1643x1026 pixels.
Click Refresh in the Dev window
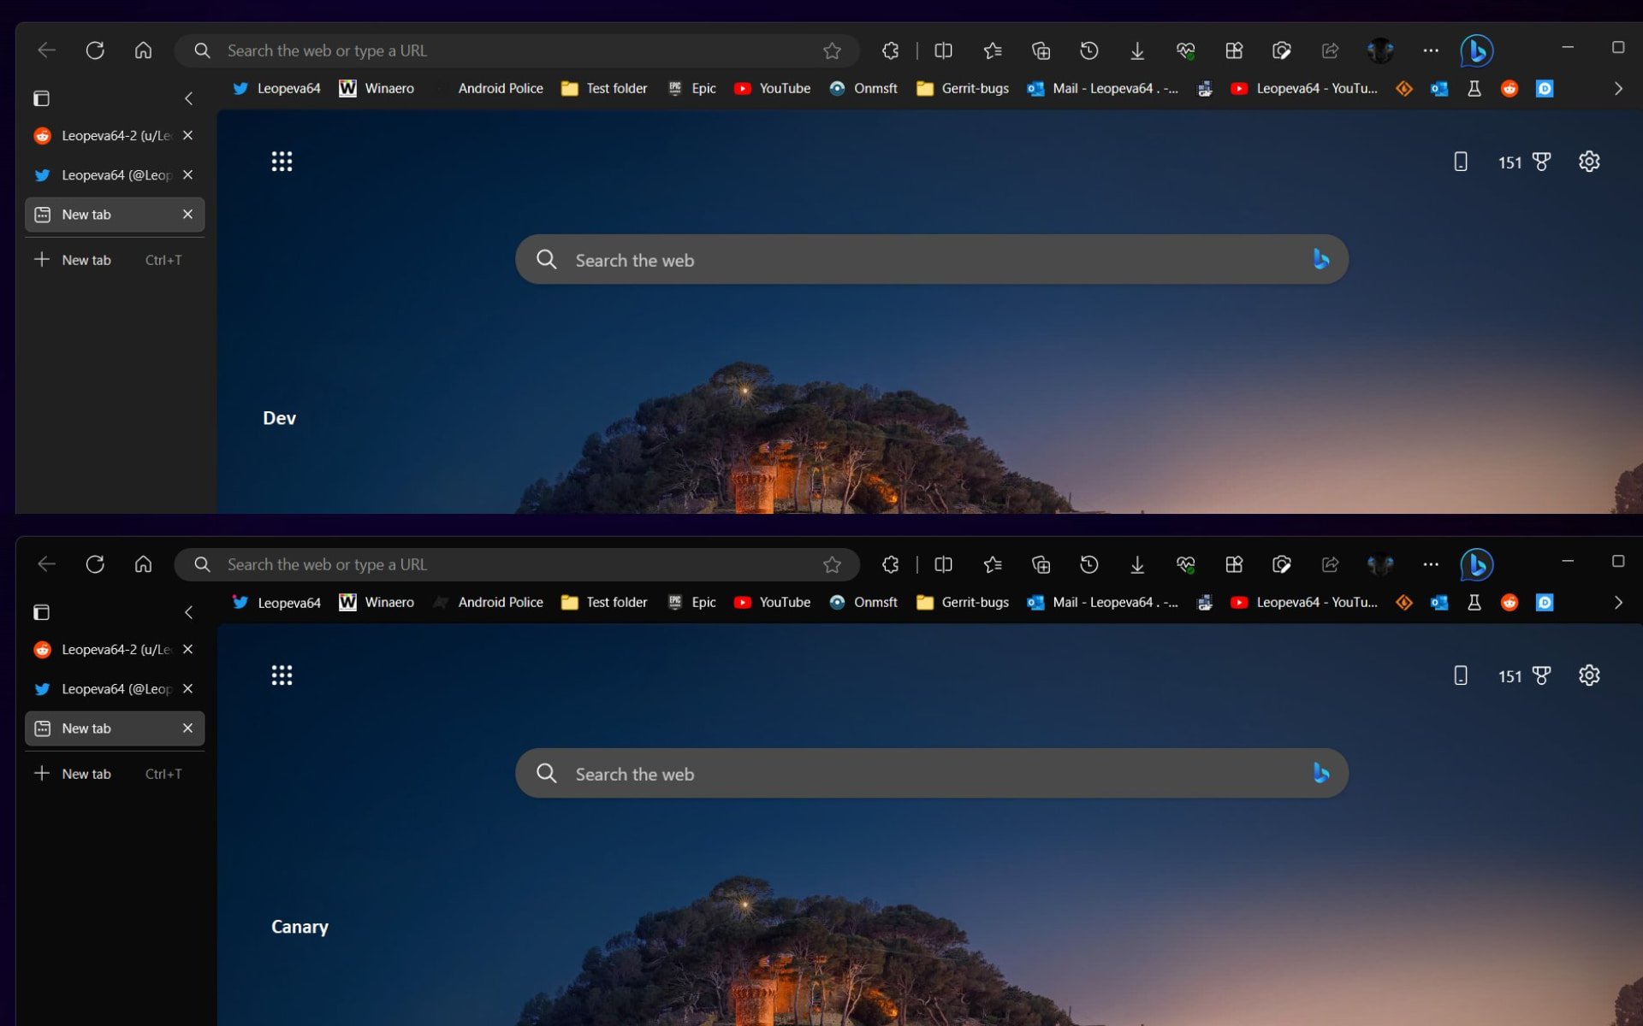click(95, 50)
